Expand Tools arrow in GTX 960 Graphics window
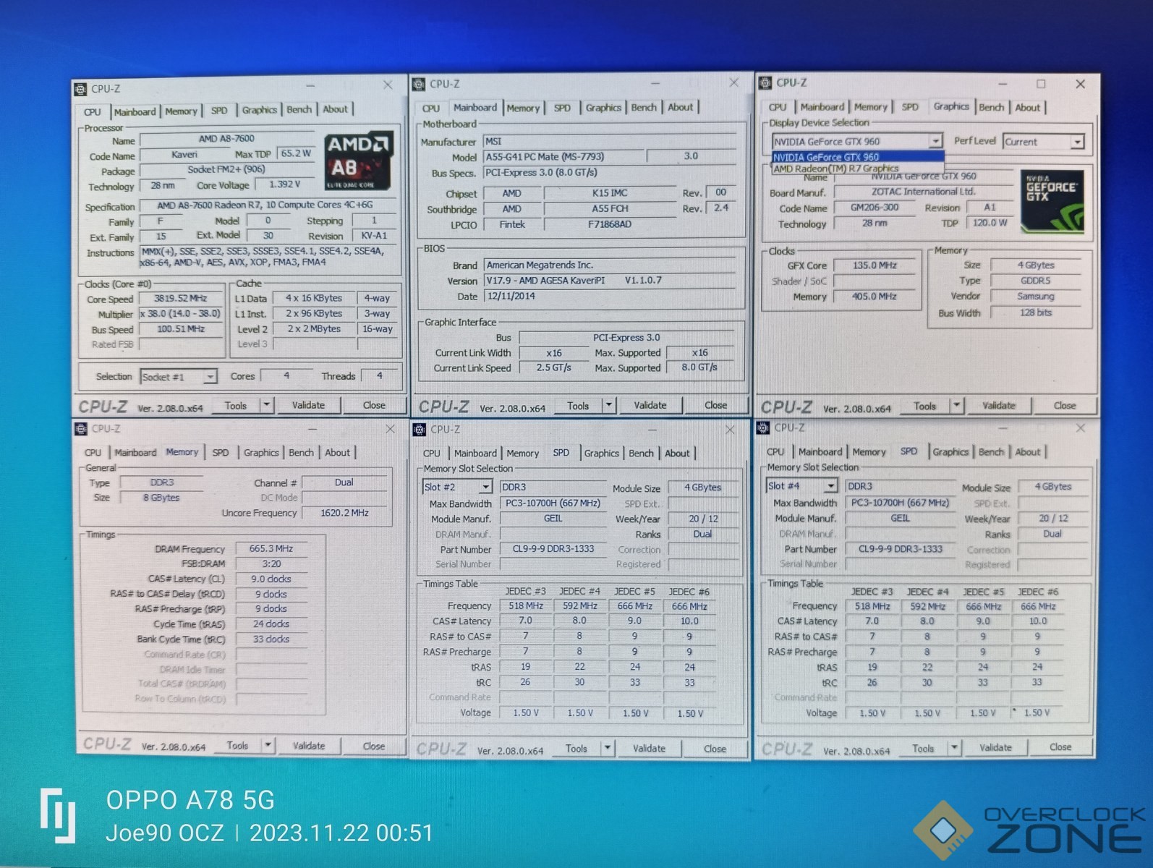Image resolution: width=1153 pixels, height=868 pixels. 956,406
